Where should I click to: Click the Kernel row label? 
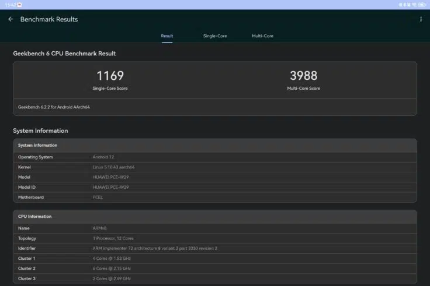tap(24, 167)
